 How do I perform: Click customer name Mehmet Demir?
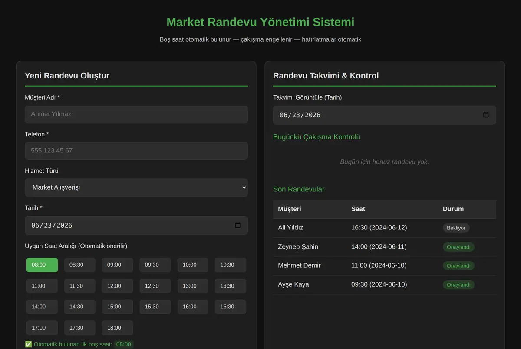(299, 265)
